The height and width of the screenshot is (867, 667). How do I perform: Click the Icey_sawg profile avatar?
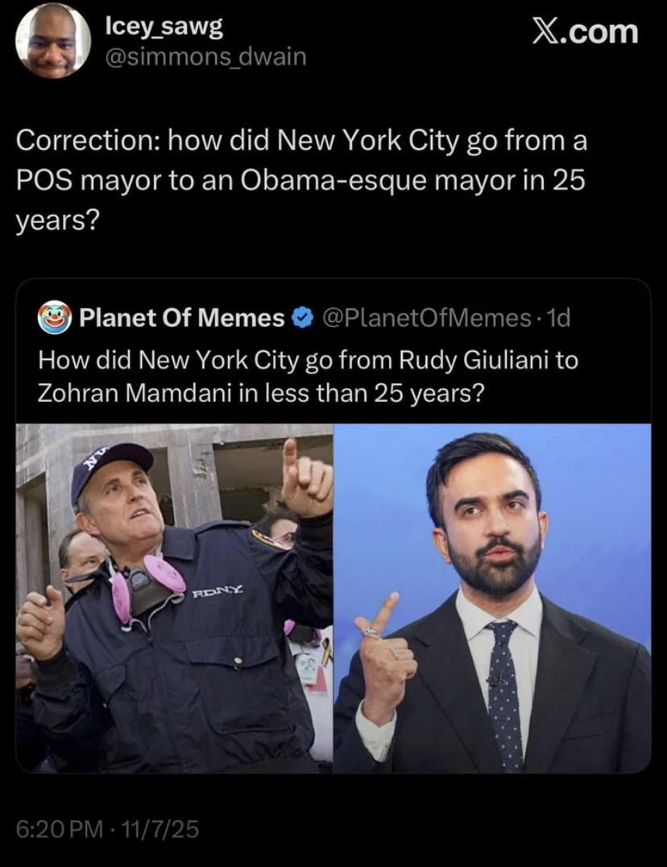click(x=53, y=41)
